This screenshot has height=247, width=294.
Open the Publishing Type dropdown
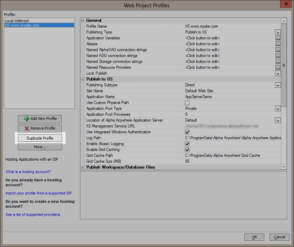tap(278, 32)
